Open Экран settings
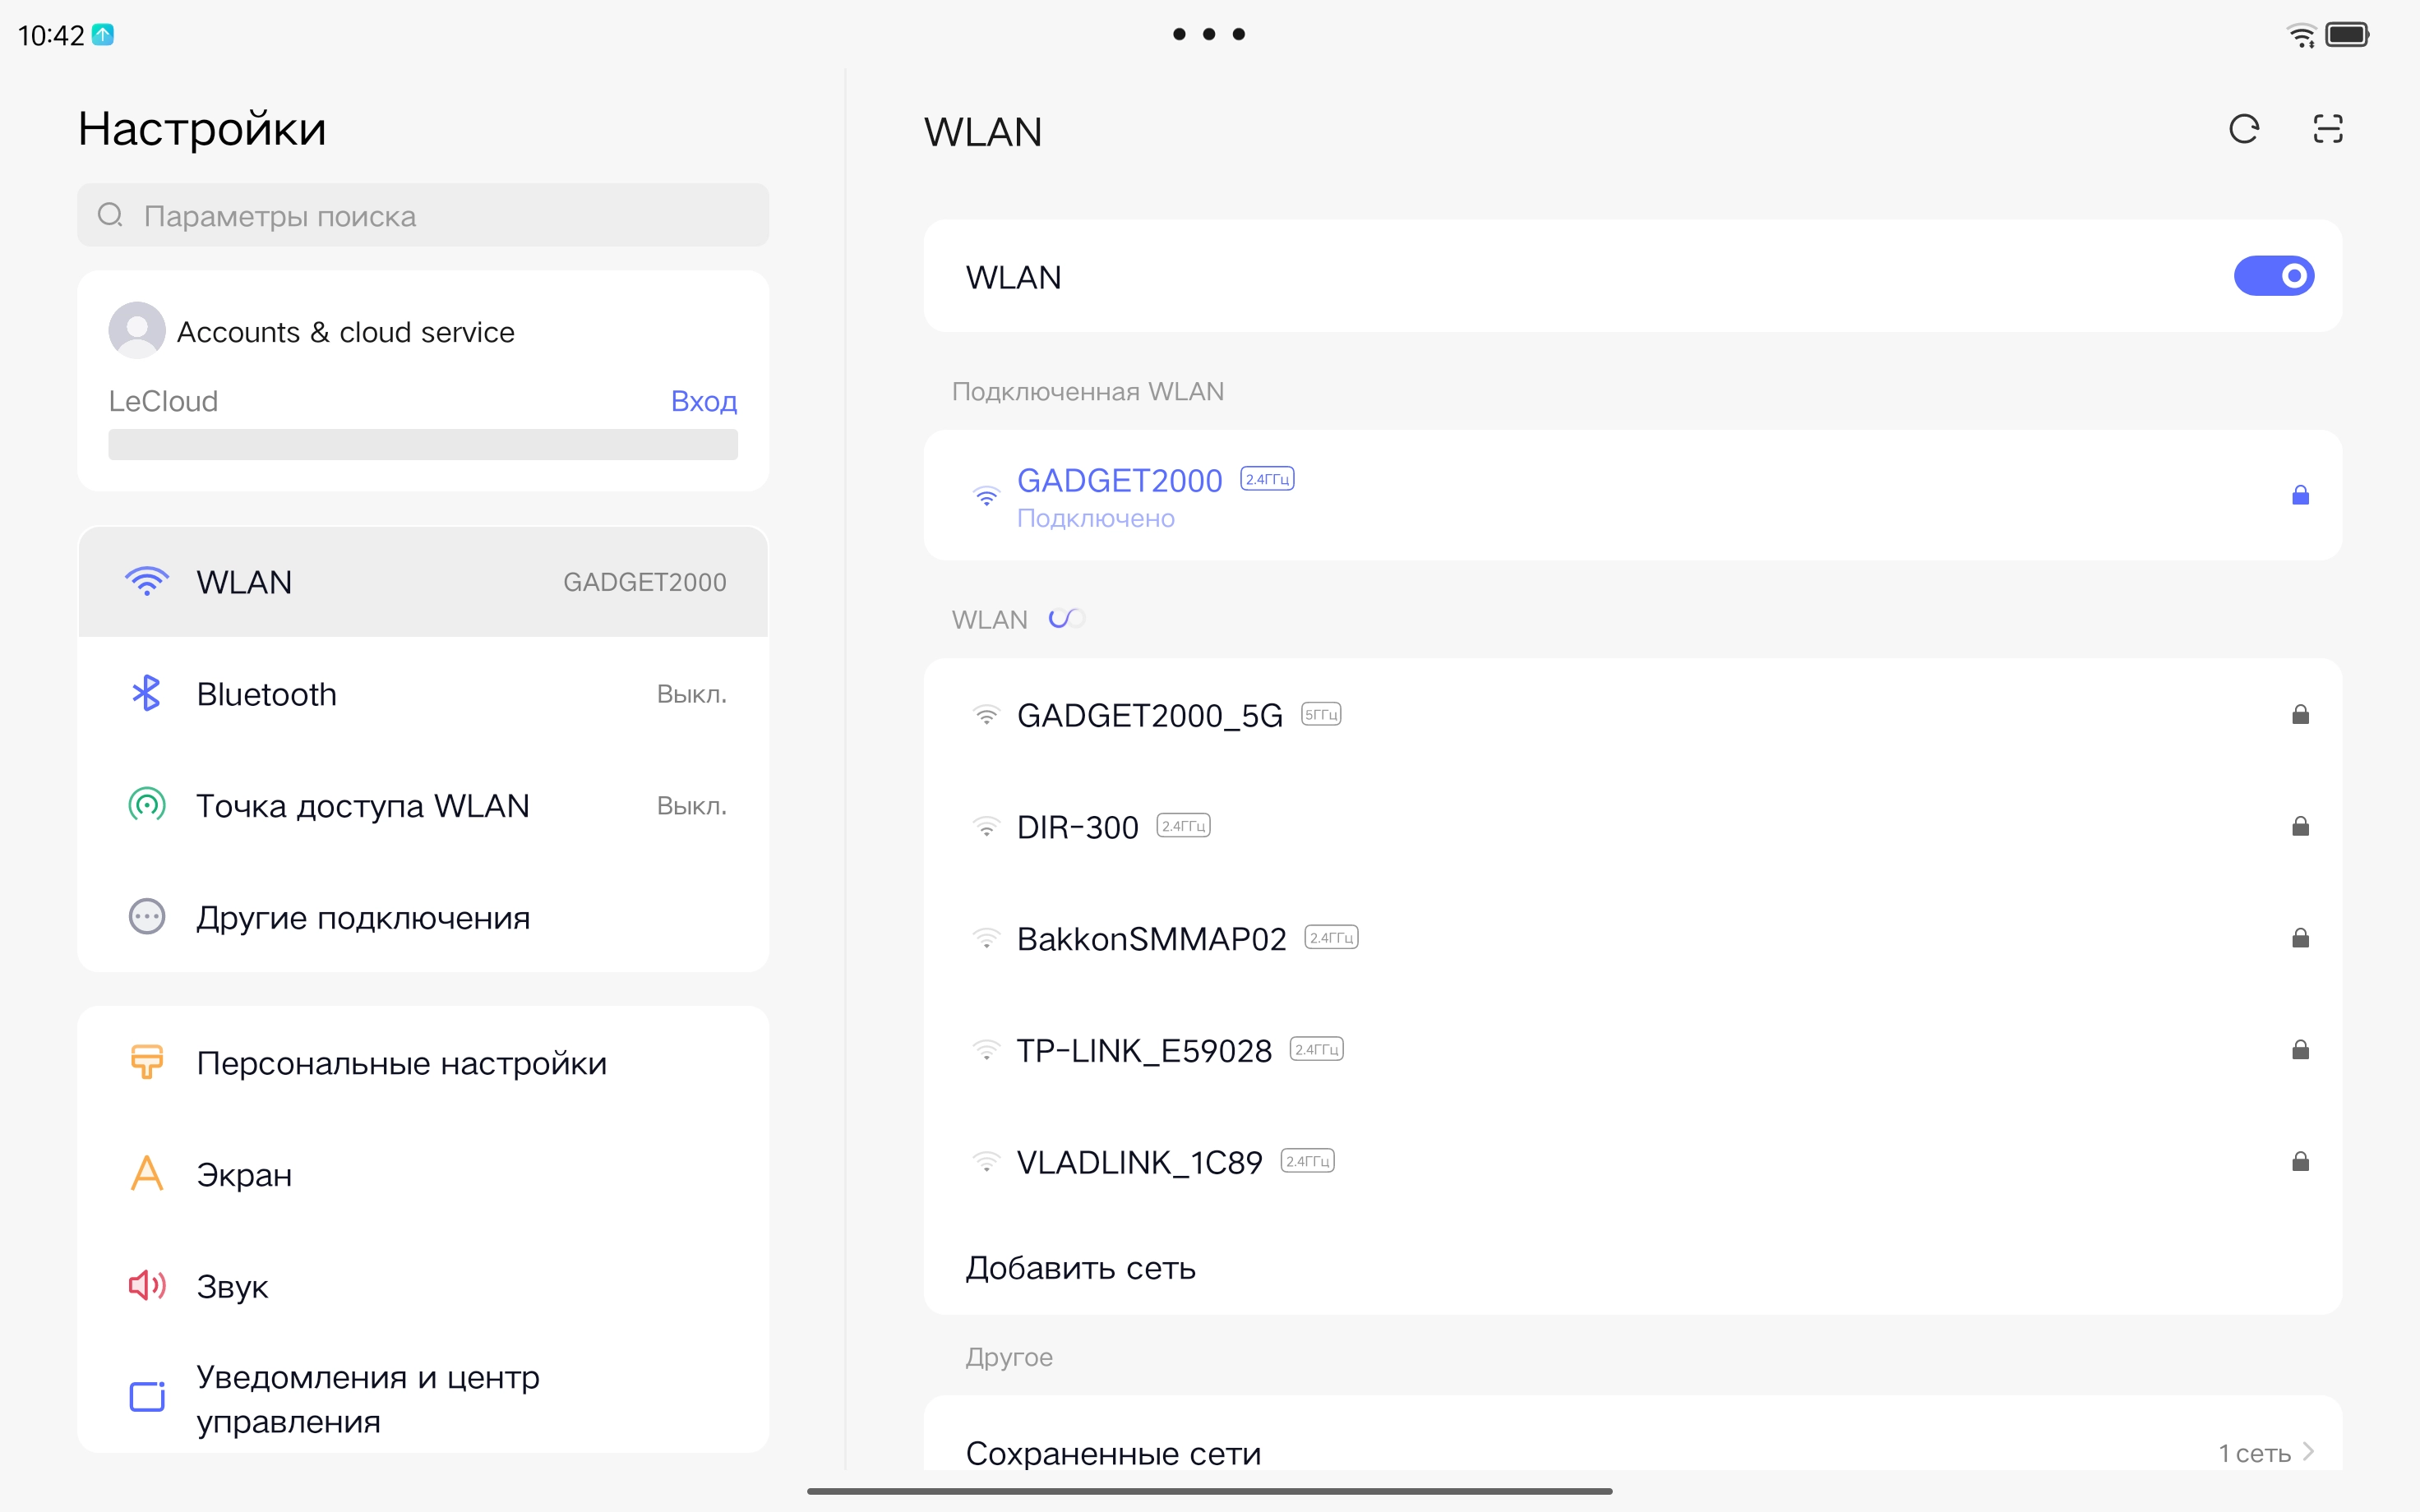The width and height of the screenshot is (2420, 1512). click(x=423, y=1174)
